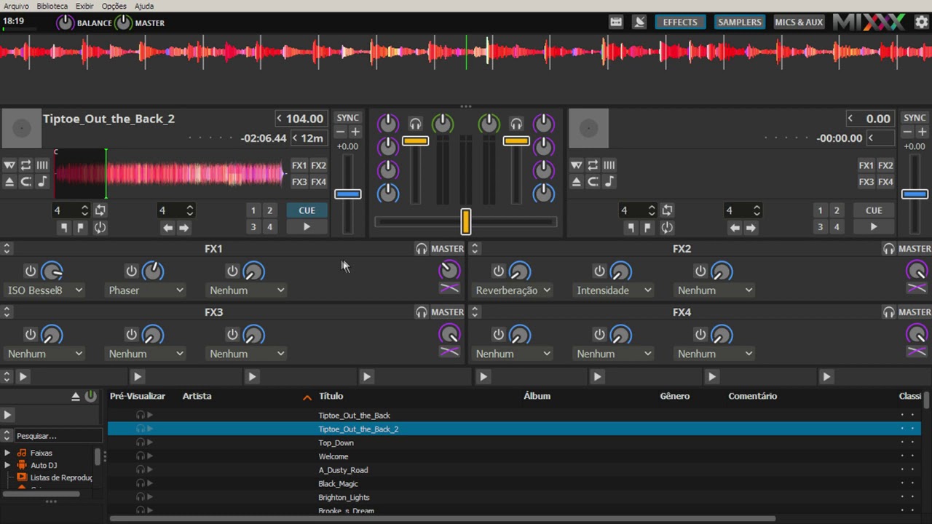Power on ISO Bessel8 effect
Viewport: 932px width, 524px height.
coord(30,271)
